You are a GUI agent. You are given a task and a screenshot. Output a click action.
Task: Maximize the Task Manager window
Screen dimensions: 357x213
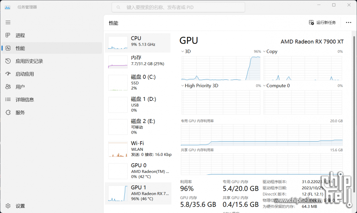[x=334, y=5]
